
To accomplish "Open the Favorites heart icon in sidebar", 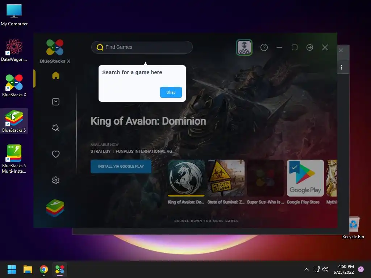I will pos(55,154).
